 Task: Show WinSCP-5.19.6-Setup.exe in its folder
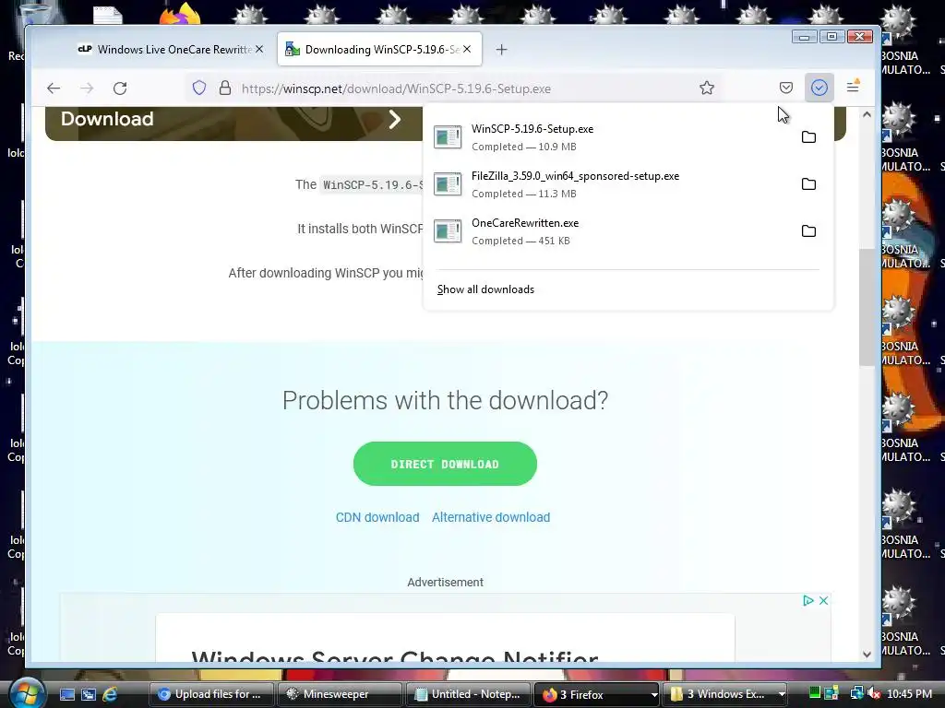808,137
